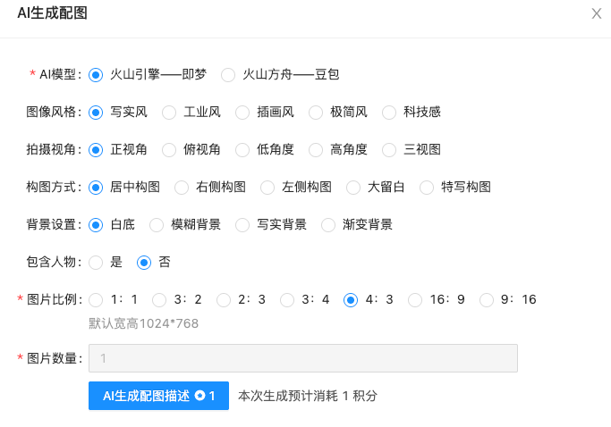Choose 工业风 image style
The image size is (611, 427).
(x=170, y=113)
